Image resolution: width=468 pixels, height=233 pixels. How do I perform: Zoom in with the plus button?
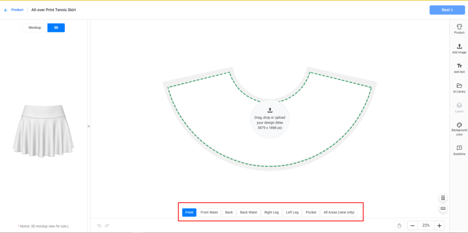point(439,226)
